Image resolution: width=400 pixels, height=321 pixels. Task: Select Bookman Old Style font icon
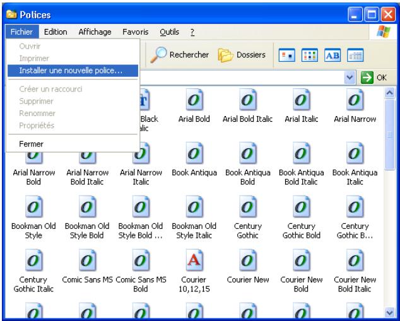click(33, 206)
